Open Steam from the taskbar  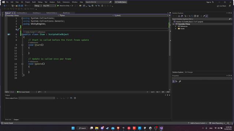(107, 128)
